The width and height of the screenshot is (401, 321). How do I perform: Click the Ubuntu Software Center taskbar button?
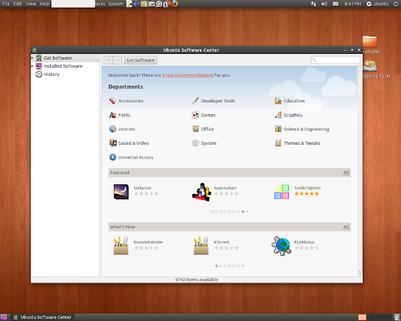click(x=43, y=317)
